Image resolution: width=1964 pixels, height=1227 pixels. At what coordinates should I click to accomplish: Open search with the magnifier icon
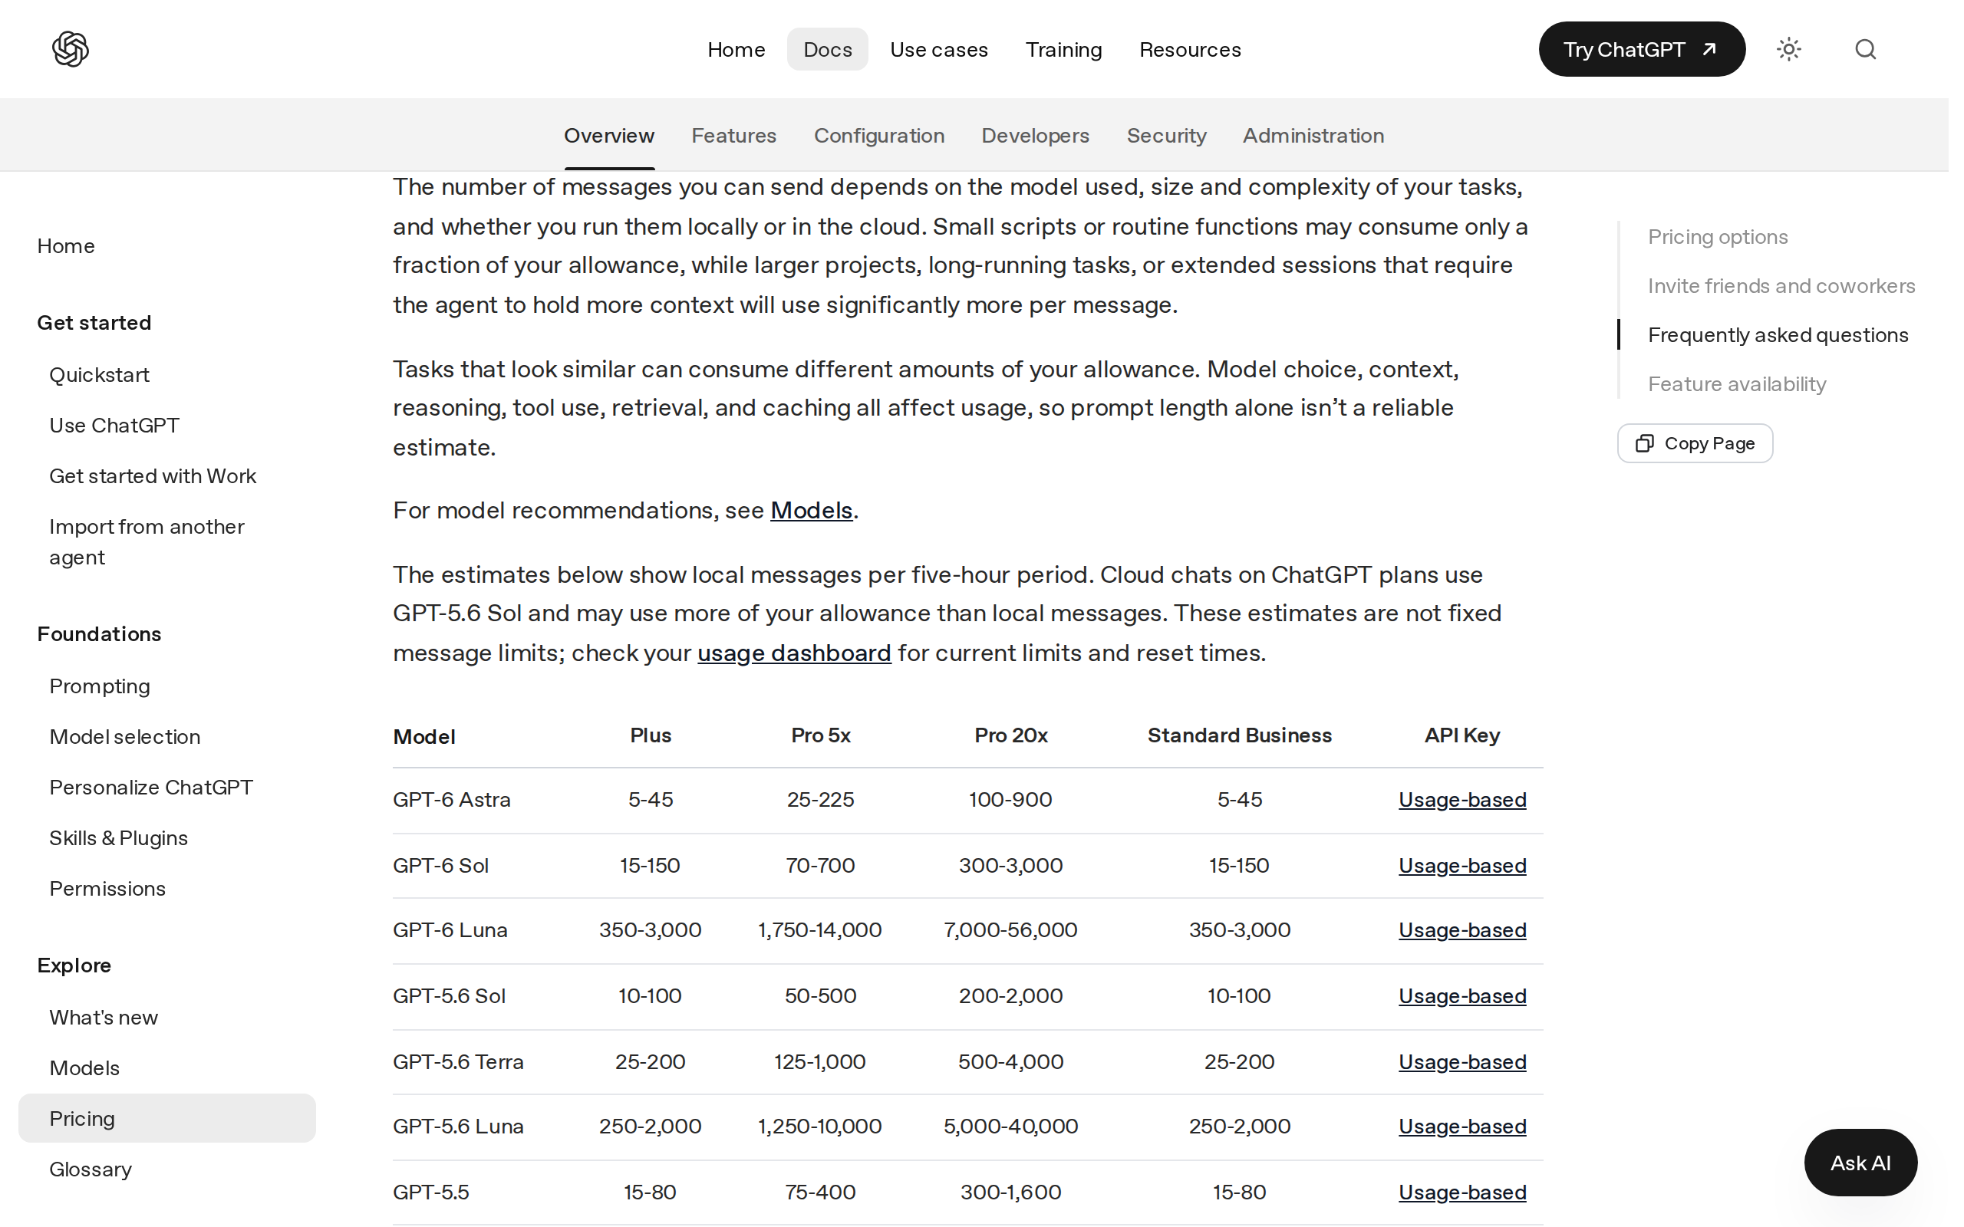1865,48
